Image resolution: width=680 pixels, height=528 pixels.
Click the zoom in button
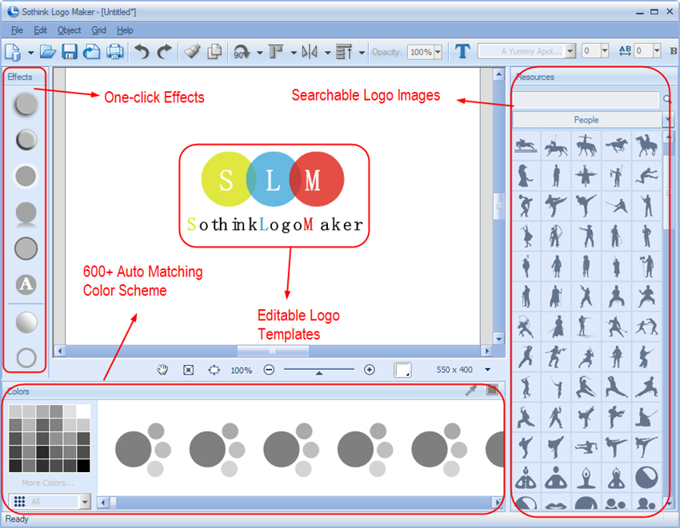pos(370,370)
